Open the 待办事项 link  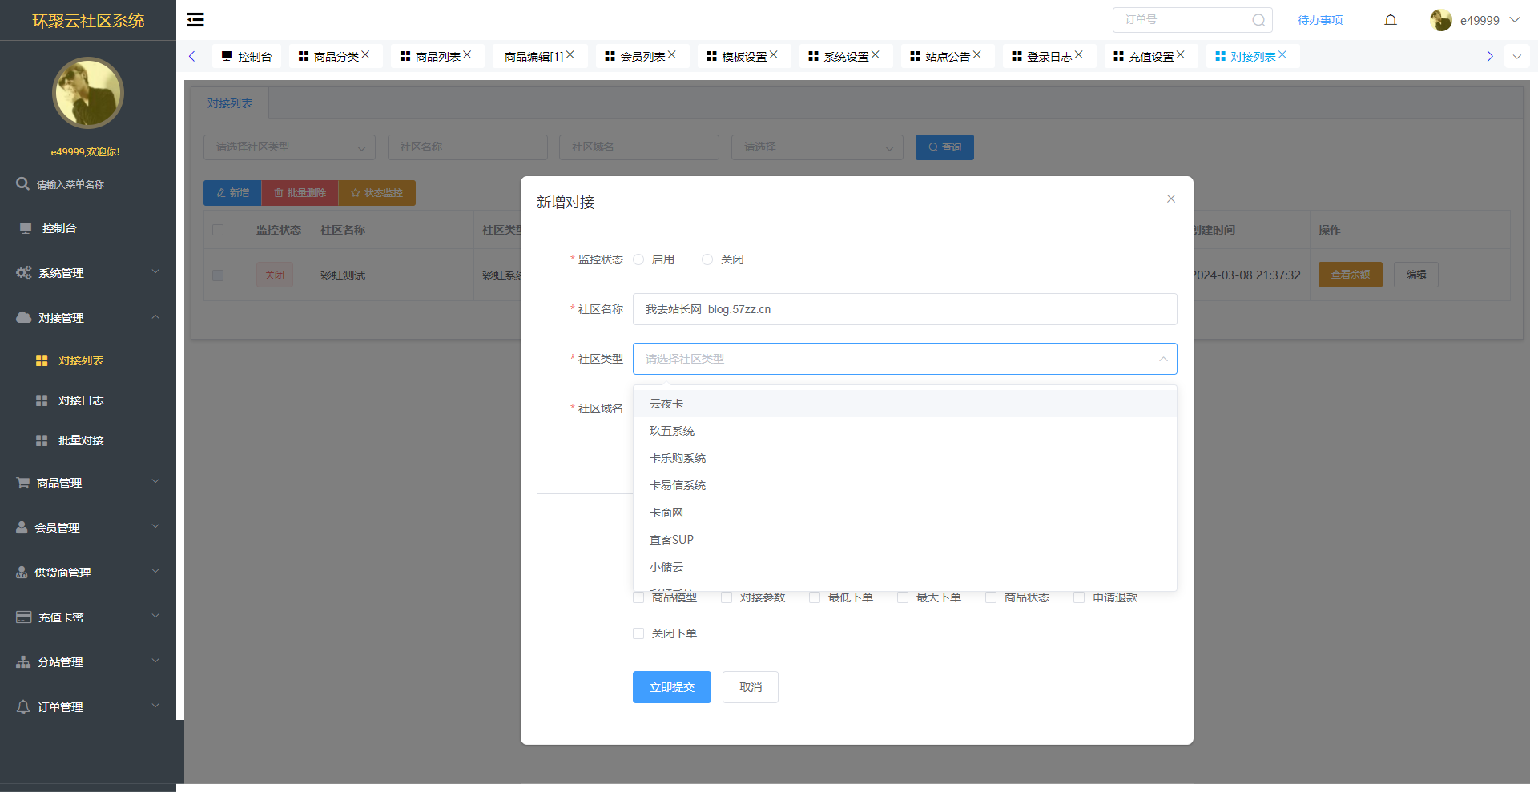tap(1320, 20)
